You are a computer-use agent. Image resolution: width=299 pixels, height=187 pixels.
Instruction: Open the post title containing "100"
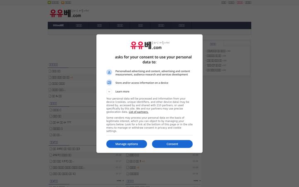(x=66, y=149)
